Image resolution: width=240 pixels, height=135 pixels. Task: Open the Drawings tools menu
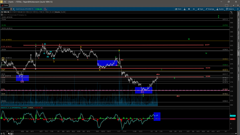(210, 9)
